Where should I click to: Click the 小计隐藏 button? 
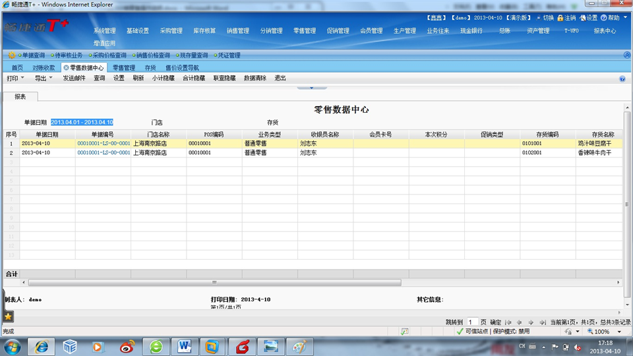(163, 78)
